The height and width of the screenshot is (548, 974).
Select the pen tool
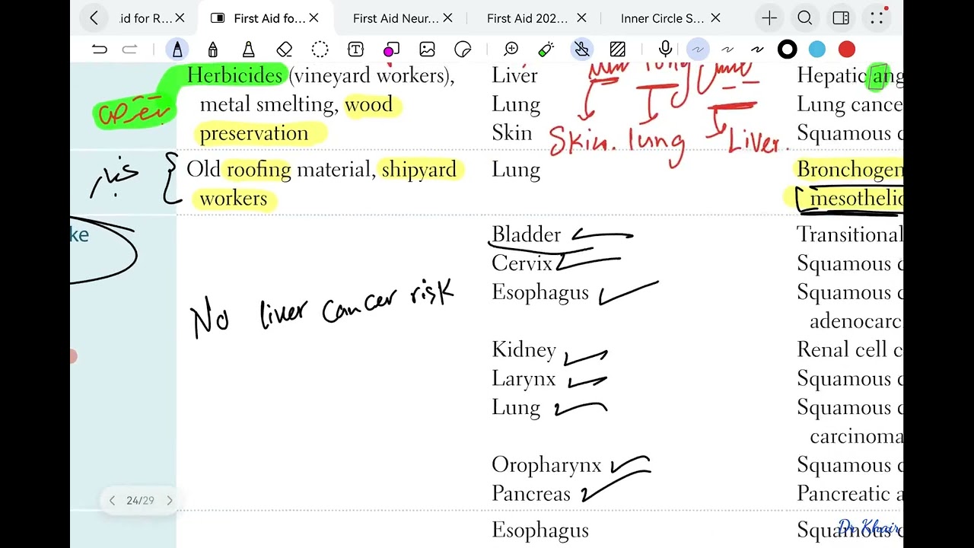pos(177,49)
